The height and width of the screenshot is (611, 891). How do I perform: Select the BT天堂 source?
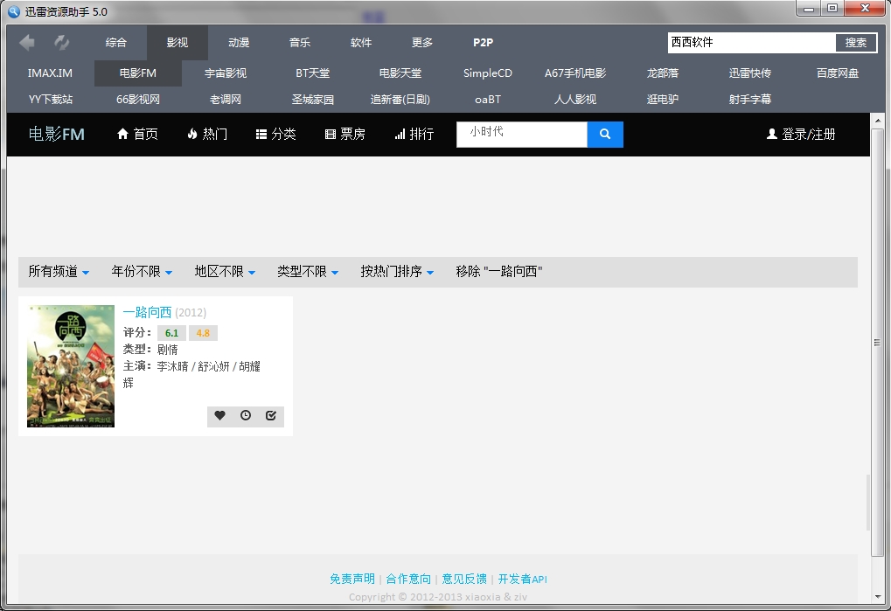(x=312, y=73)
